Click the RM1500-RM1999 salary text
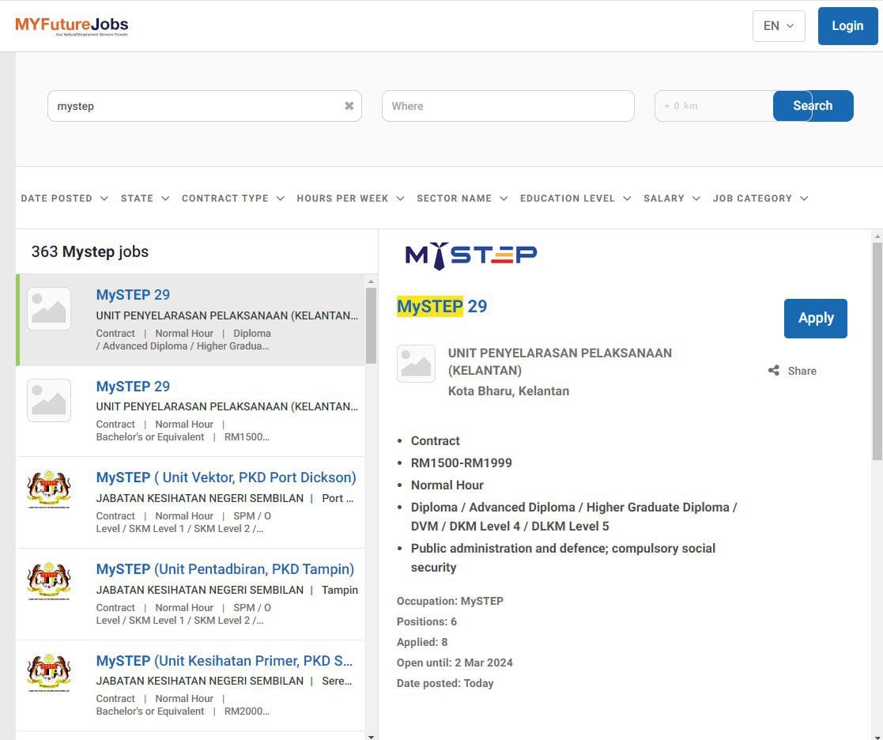The width and height of the screenshot is (883, 740). point(461,463)
